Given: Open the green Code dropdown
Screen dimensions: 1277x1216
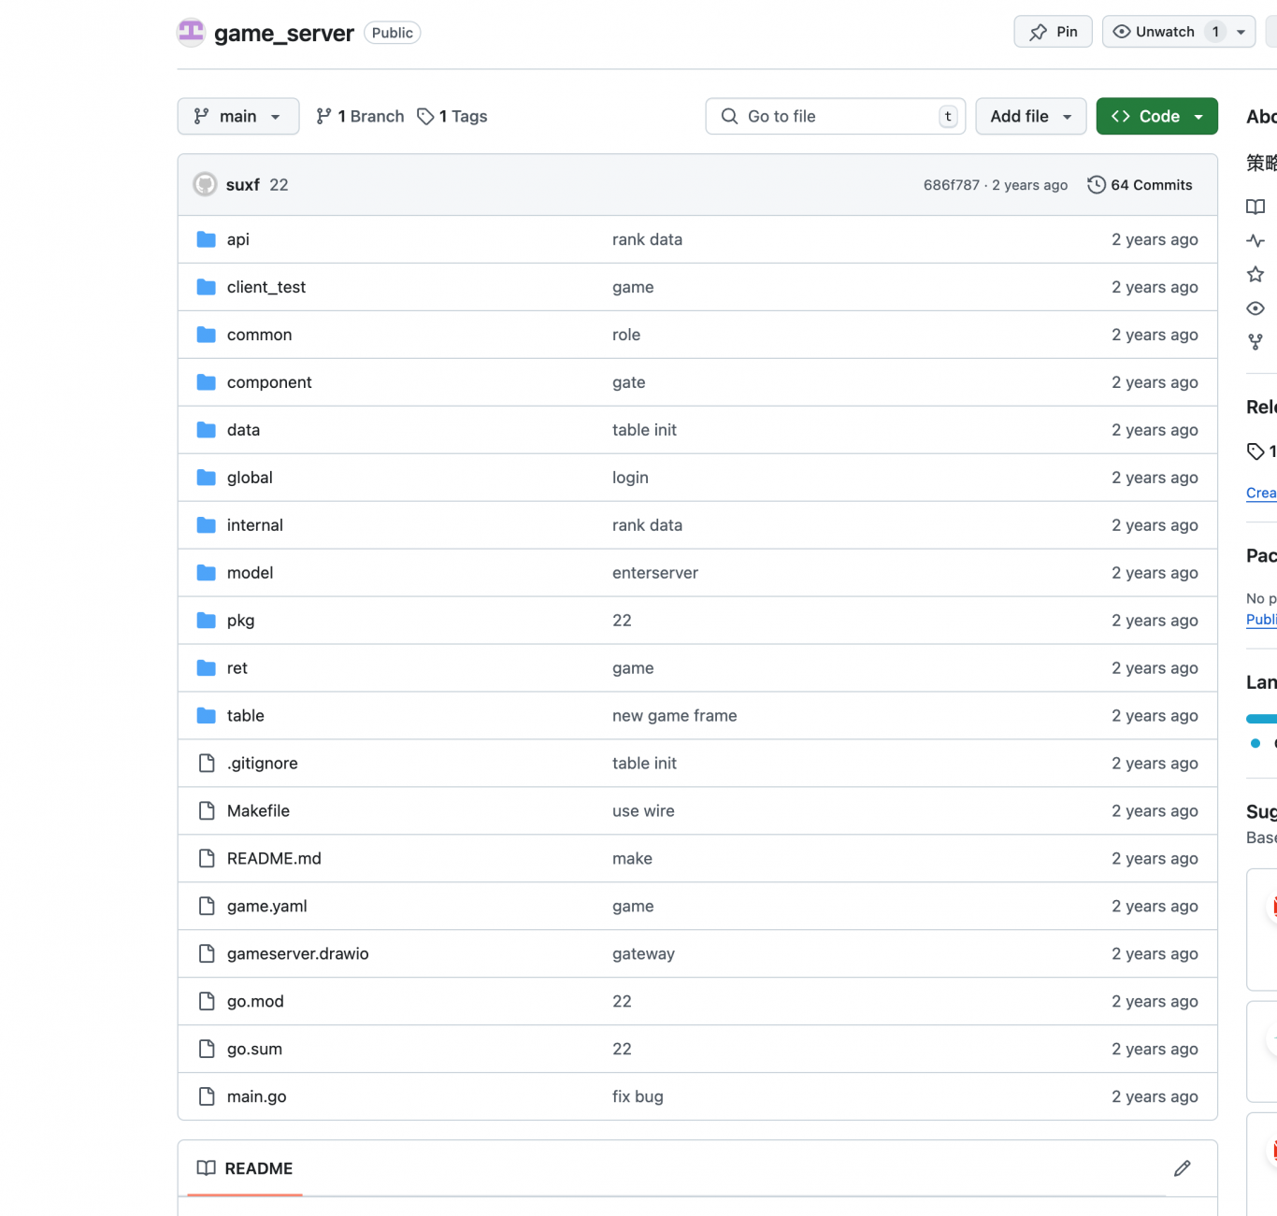Looking at the screenshot, I should click(1156, 116).
